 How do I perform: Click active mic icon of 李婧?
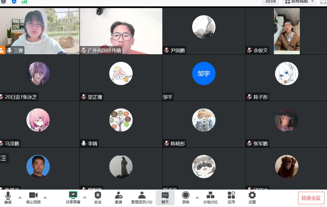(84, 144)
